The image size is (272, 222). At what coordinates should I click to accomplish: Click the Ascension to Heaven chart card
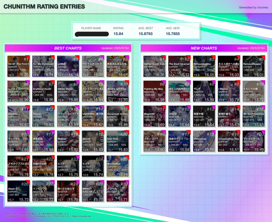pyautogui.click(x=118, y=116)
